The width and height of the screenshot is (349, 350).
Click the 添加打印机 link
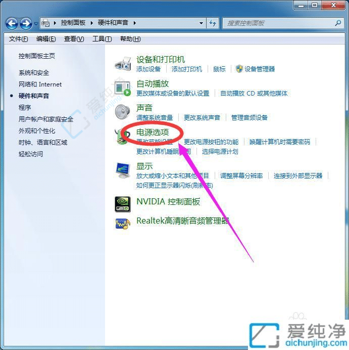pyautogui.click(x=187, y=69)
